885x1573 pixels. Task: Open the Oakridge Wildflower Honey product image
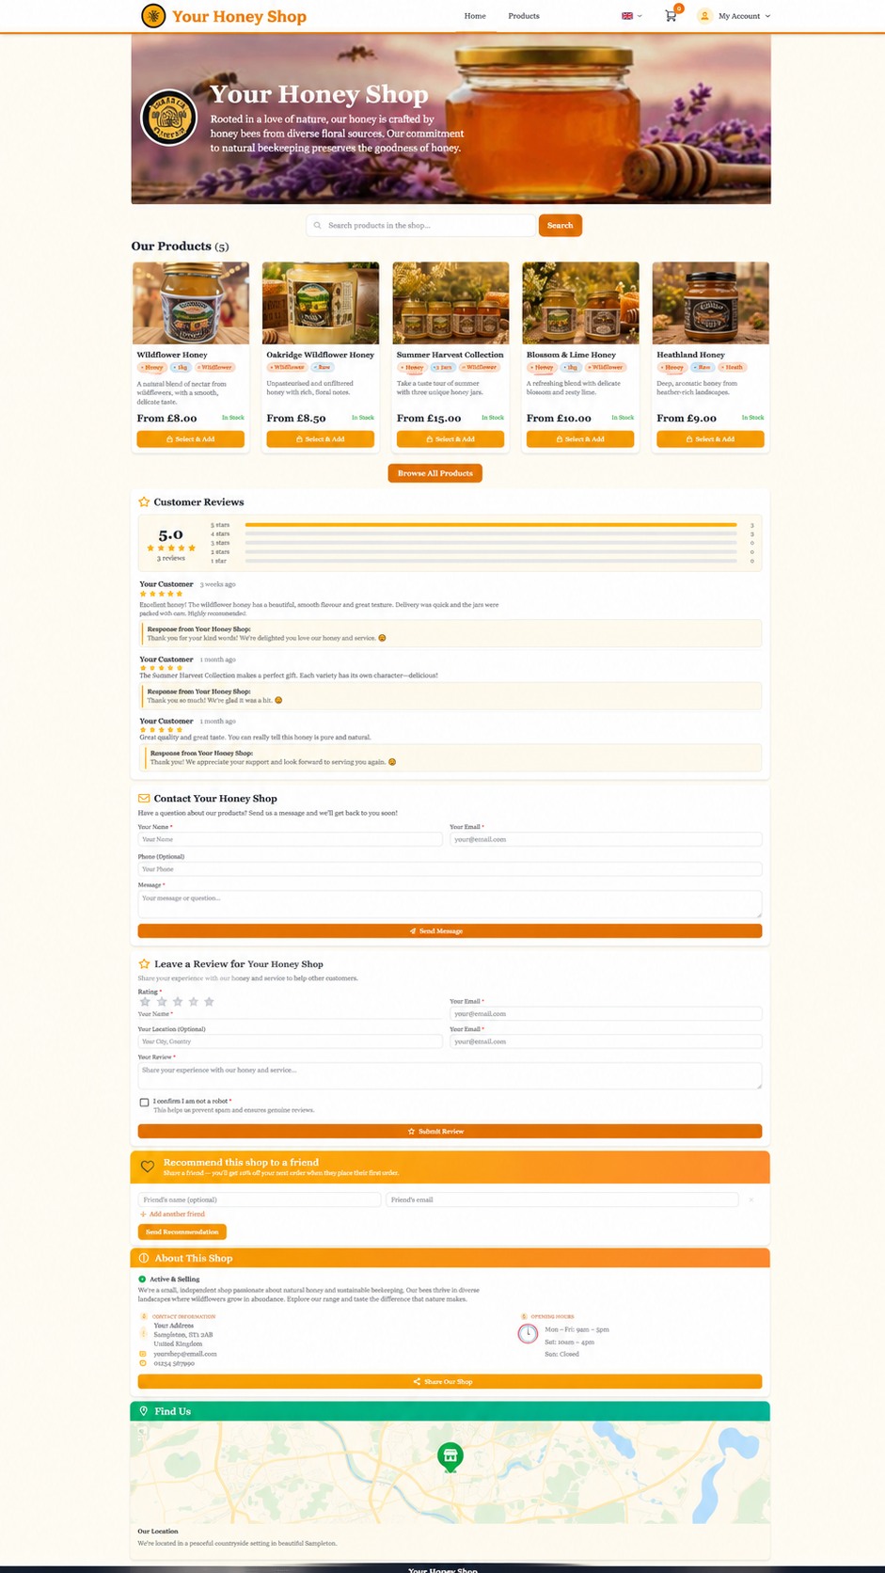click(x=321, y=303)
